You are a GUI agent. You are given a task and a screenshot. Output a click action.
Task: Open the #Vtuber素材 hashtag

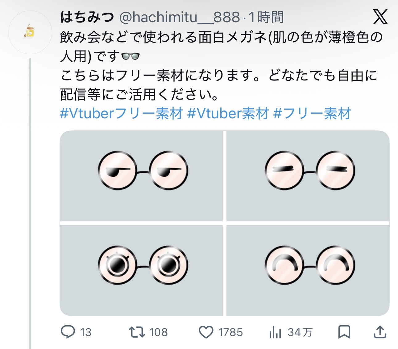click(228, 113)
